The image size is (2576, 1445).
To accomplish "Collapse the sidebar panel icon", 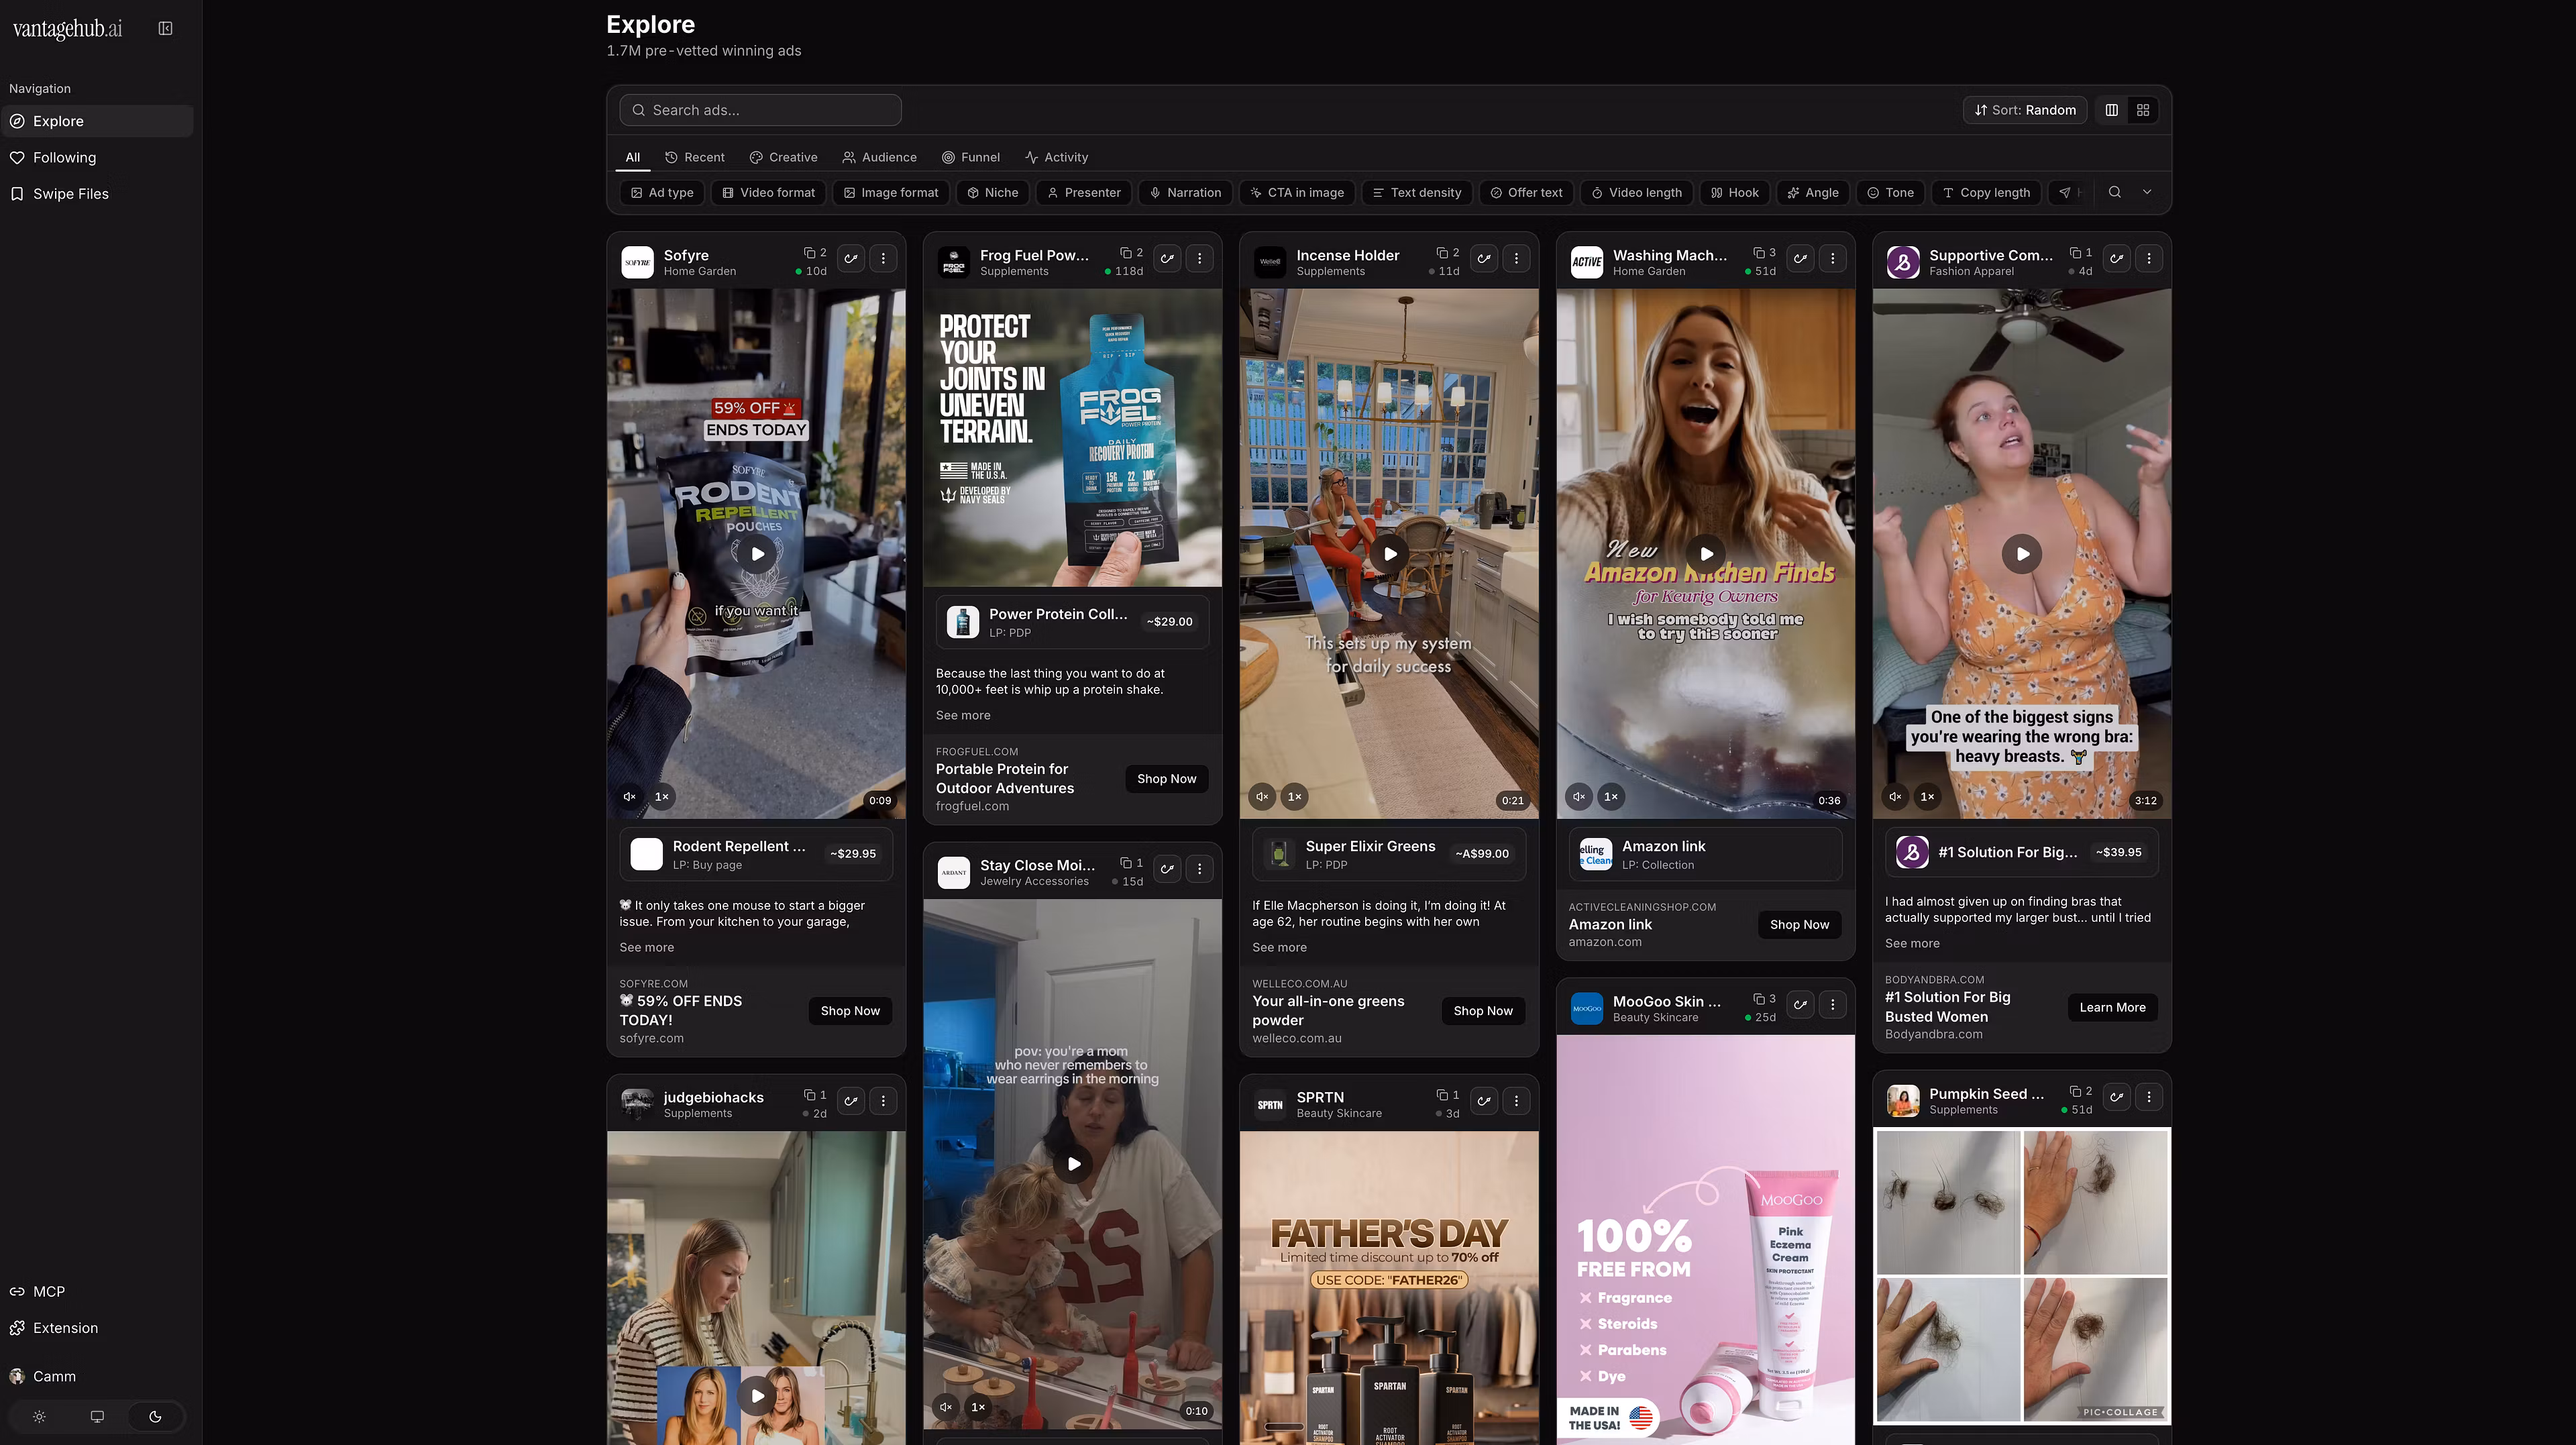I will tap(166, 29).
